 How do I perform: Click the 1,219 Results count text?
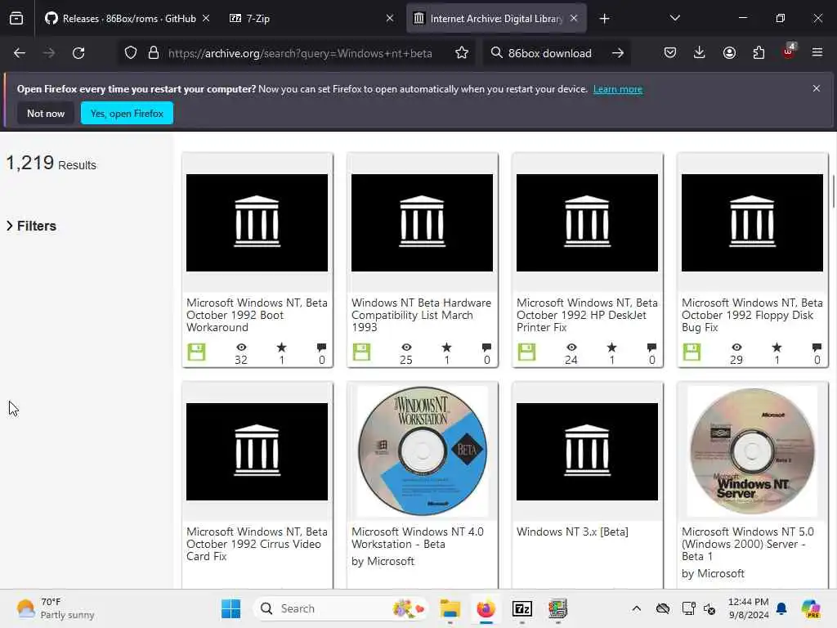point(51,163)
